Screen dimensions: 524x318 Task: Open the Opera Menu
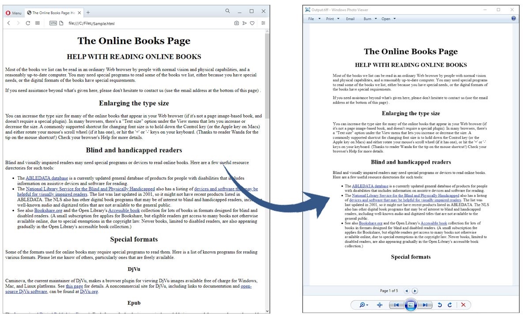pos(13,13)
